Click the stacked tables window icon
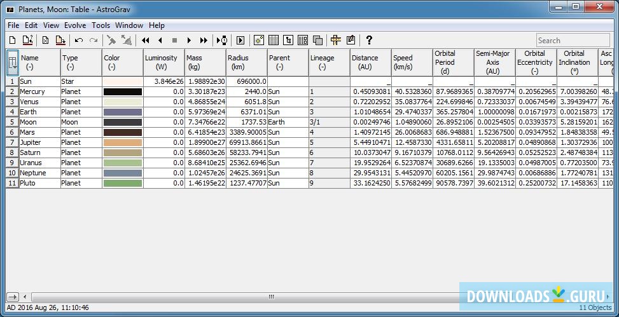The image size is (619, 317). click(317, 40)
